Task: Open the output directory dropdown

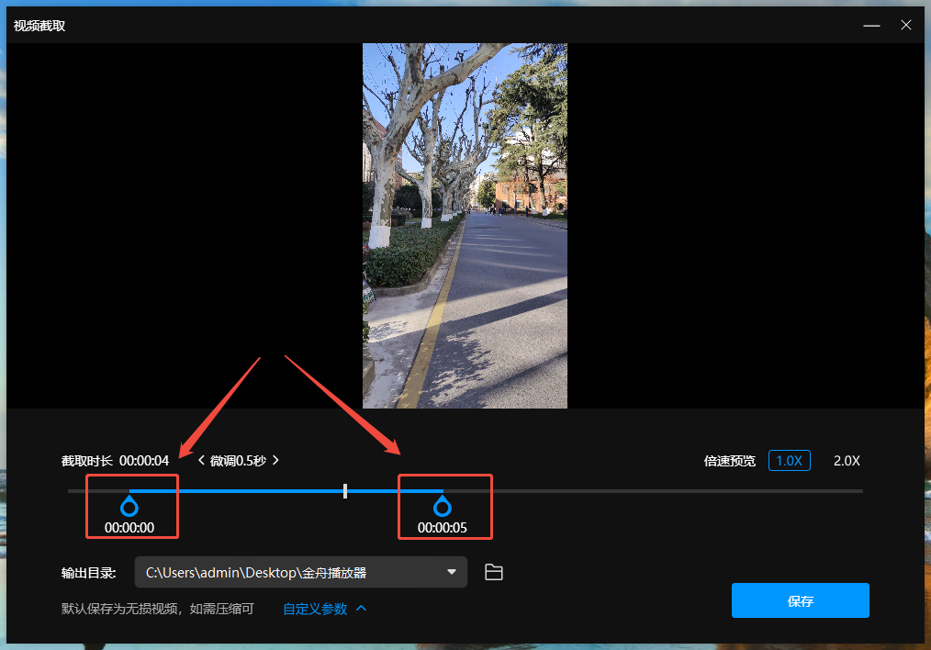Action: coord(301,572)
